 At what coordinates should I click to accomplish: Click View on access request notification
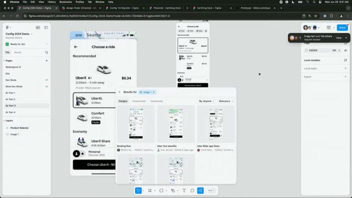[x=339, y=38]
